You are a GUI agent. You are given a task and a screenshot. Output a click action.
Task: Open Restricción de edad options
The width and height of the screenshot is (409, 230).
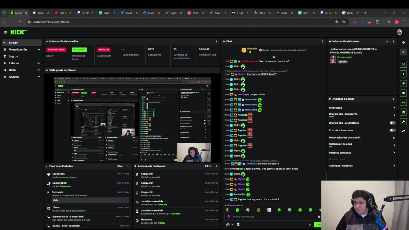(x=362, y=145)
